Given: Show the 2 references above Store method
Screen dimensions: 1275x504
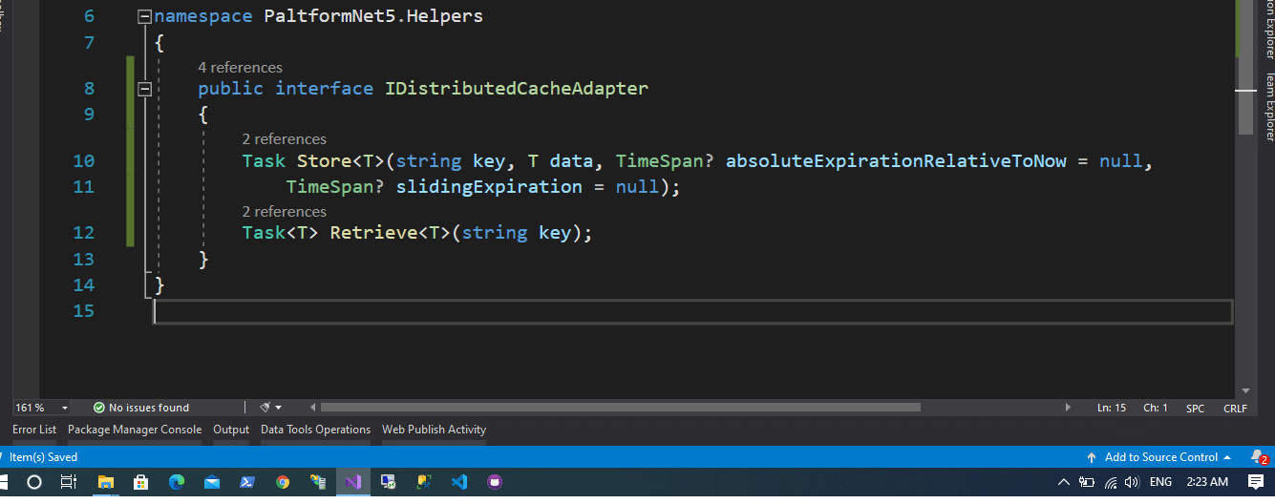Looking at the screenshot, I should click(284, 139).
